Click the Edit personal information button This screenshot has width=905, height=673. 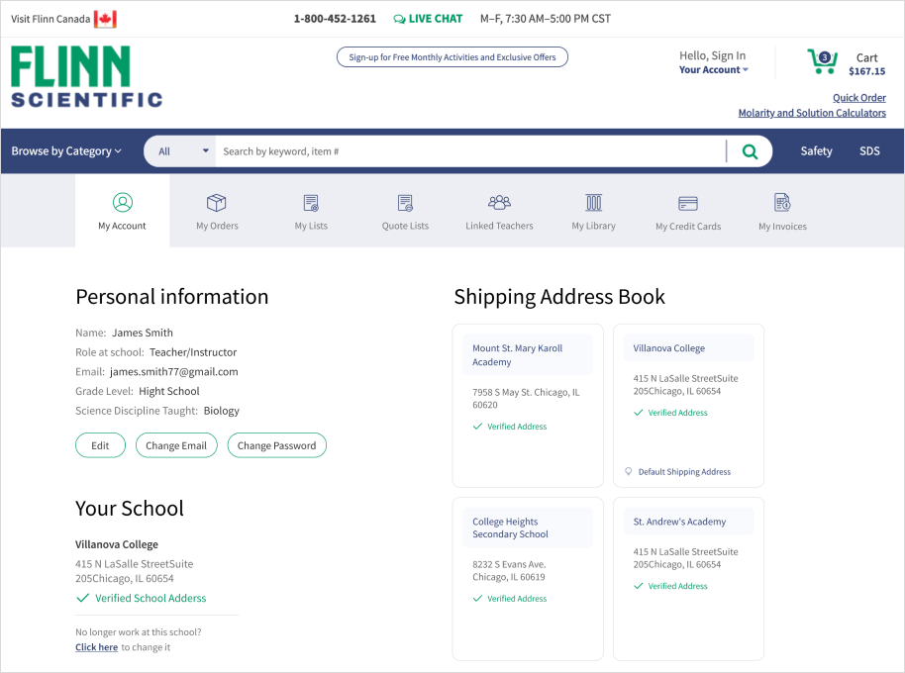point(100,445)
